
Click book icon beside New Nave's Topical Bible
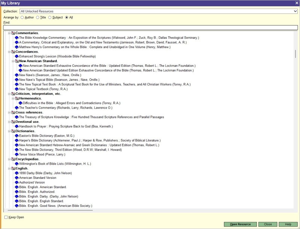point(17,80)
